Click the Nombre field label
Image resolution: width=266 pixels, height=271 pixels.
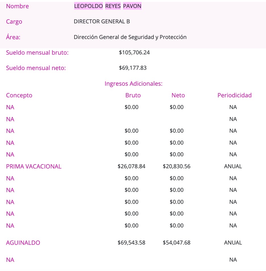click(17, 6)
